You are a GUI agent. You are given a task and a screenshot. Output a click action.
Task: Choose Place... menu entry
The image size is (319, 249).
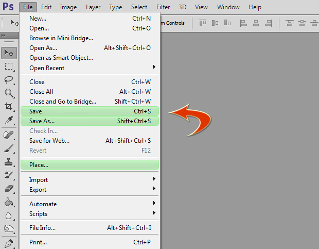tap(90, 165)
